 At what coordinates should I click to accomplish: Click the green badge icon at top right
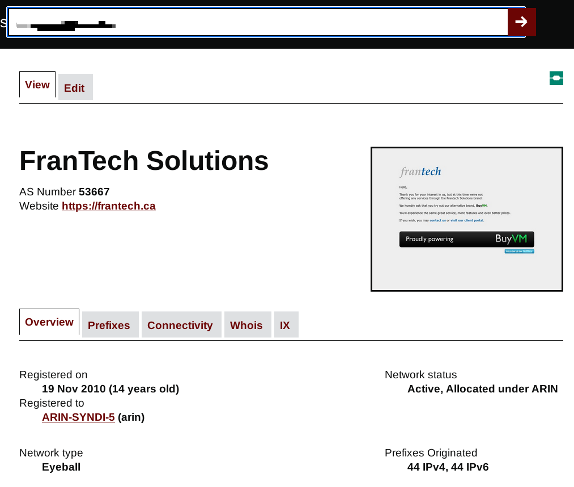tap(556, 78)
